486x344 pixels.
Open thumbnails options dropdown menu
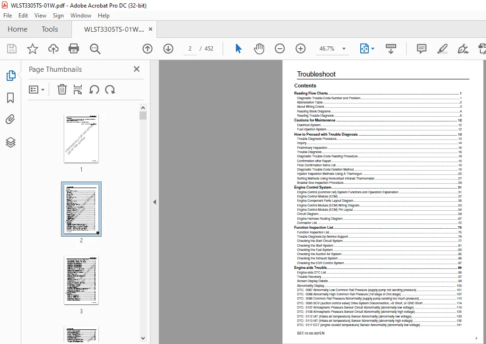pyautogui.click(x=36, y=90)
